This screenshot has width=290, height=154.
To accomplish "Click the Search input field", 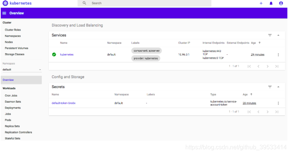I will pos(144,3).
